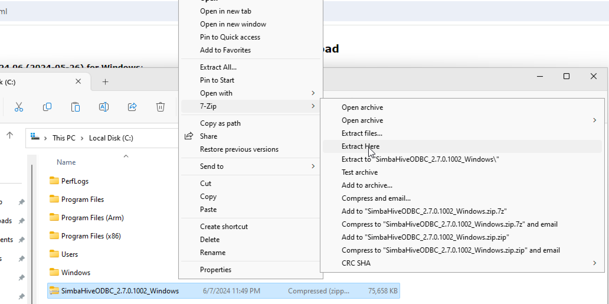Sort files by the Name column header
The image size is (609, 304).
tap(66, 162)
